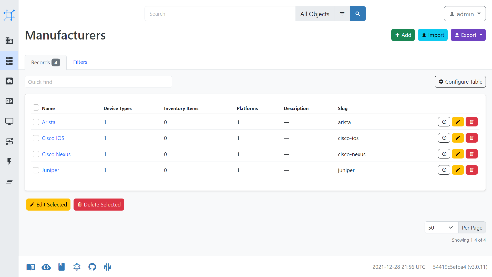This screenshot has height=277, width=492.
Task: Open the edit pencil for Cisco Nexus
Action: coord(458,154)
